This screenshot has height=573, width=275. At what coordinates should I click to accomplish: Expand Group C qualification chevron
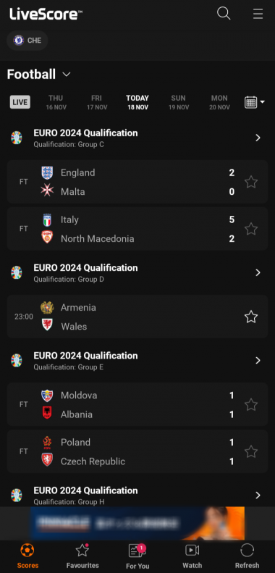click(258, 138)
